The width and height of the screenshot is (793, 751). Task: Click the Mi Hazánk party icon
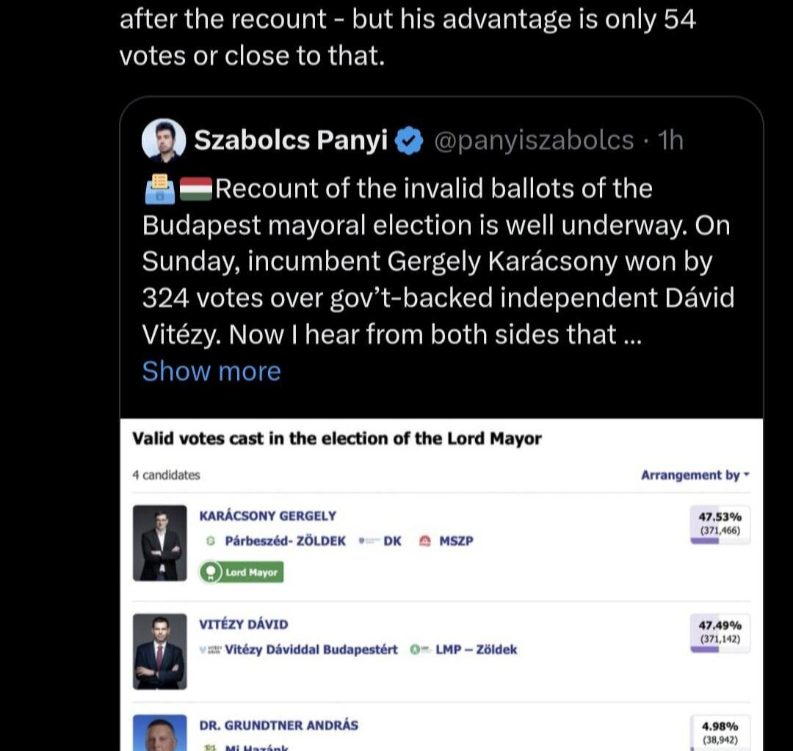209,748
